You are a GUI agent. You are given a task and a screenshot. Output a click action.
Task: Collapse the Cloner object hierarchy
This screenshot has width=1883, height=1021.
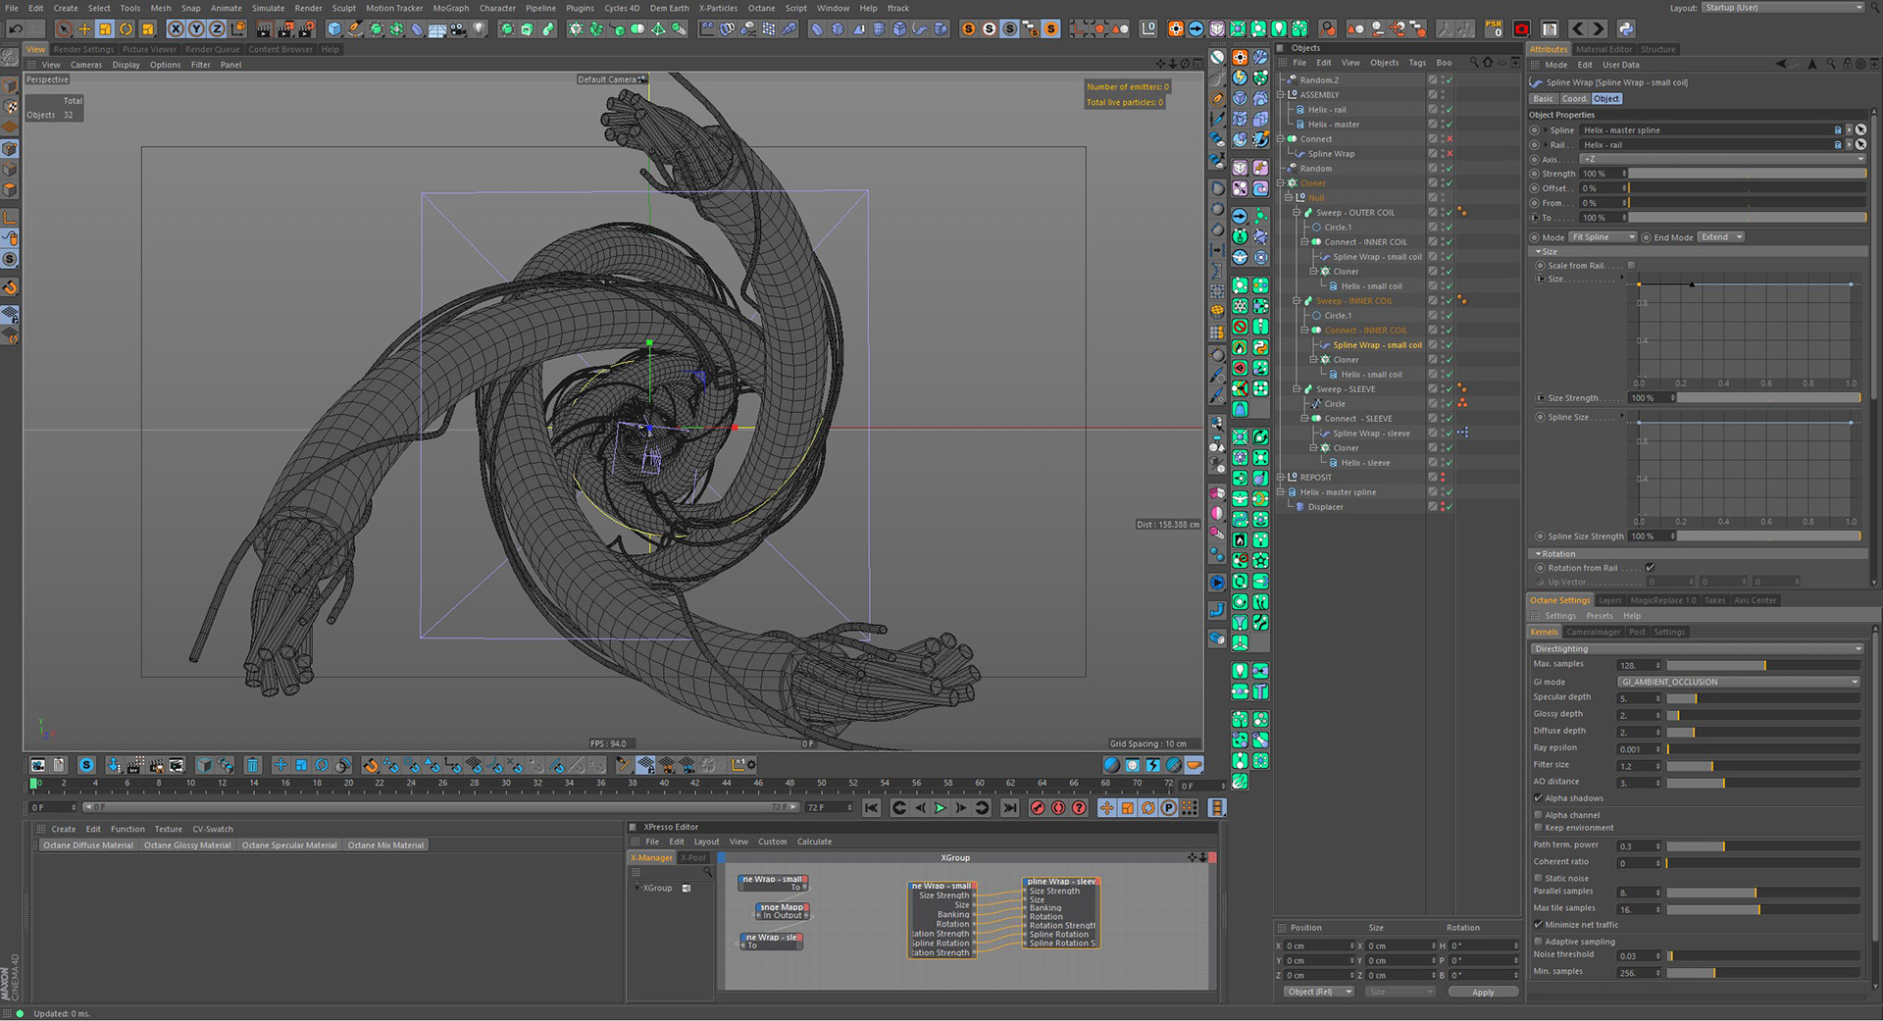1281,183
